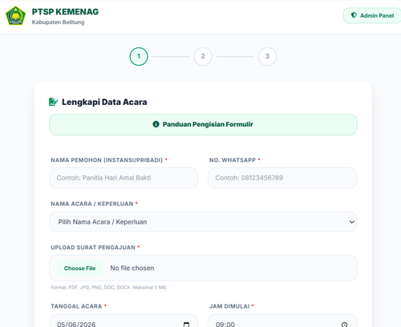Open the clock picker icon in Jam Dimulai
The height and width of the screenshot is (327, 401).
click(344, 325)
